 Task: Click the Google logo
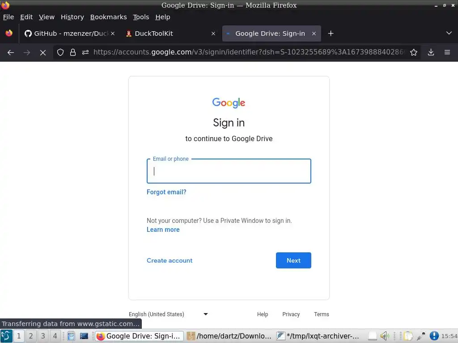click(x=229, y=103)
